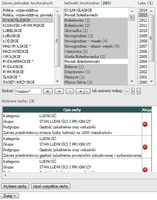157x200 pixels.
Task: Click the '-' remove from selection button
Action: tap(70, 91)
